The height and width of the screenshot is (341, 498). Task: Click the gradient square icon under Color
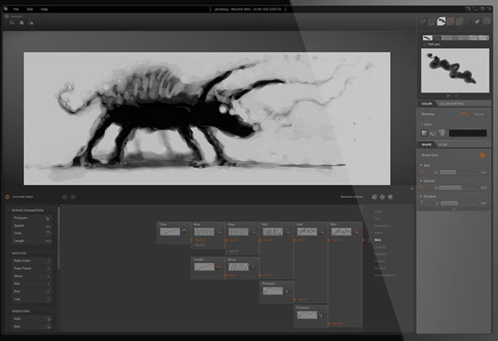click(x=424, y=133)
